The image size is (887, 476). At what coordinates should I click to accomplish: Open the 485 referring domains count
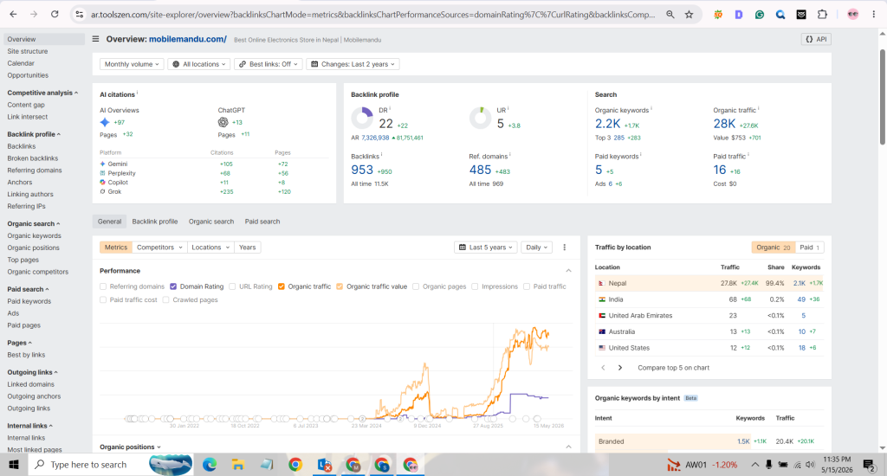tap(480, 170)
